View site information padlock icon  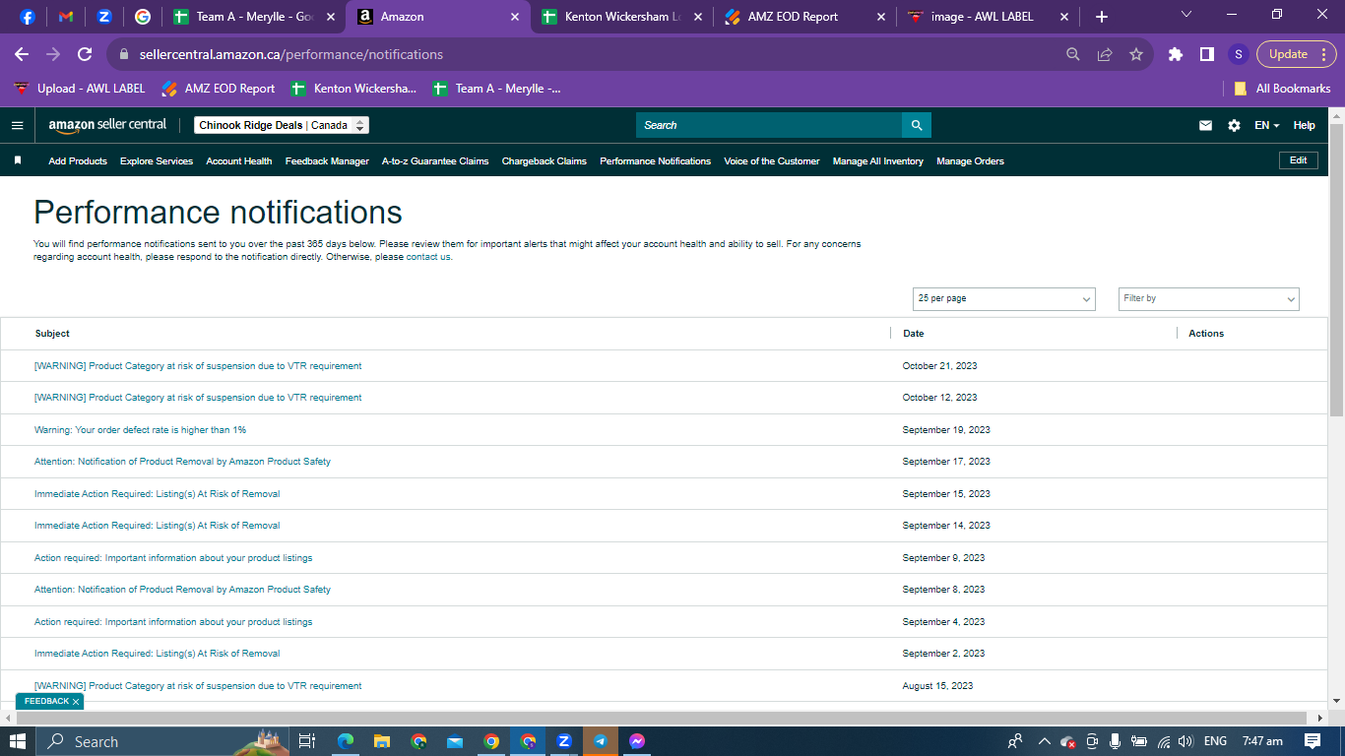tap(125, 54)
